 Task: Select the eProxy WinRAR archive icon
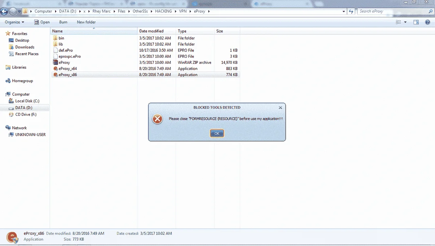[x=55, y=62]
